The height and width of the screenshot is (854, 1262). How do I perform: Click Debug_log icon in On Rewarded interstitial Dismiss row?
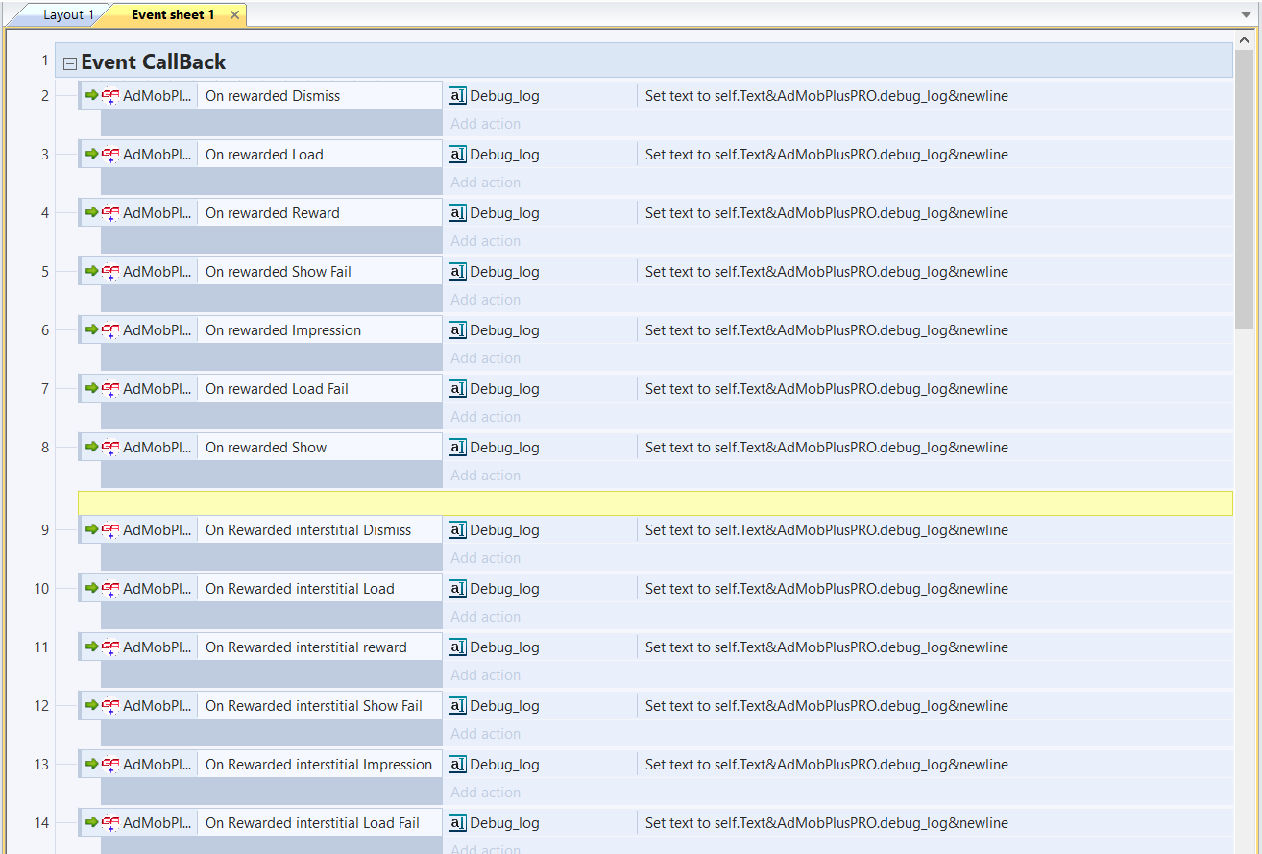pyautogui.click(x=458, y=530)
